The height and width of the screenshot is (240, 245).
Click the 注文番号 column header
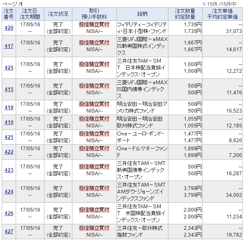click(9, 14)
